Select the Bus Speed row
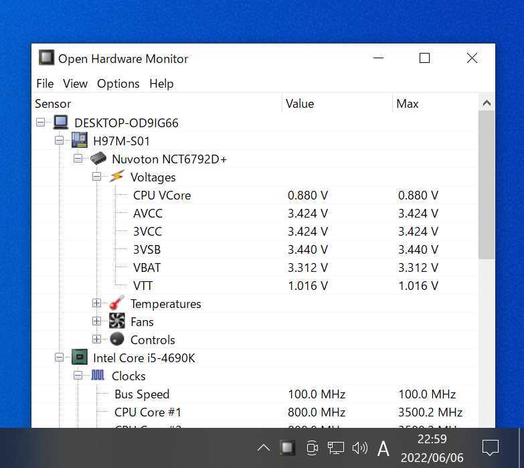The image size is (524, 468). coord(256,394)
